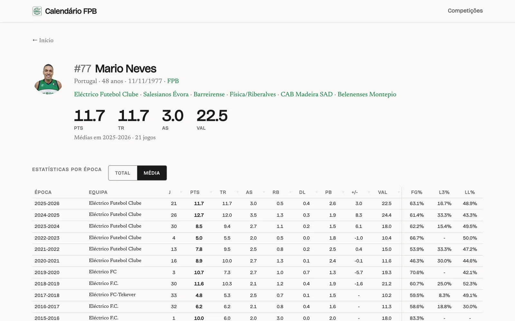Open Salesianos Évora team link
The image size is (515, 321).
[166, 94]
